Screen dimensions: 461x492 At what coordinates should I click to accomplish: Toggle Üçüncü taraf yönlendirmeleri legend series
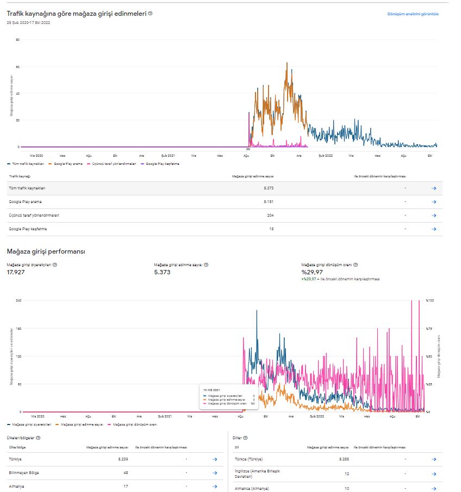point(111,164)
